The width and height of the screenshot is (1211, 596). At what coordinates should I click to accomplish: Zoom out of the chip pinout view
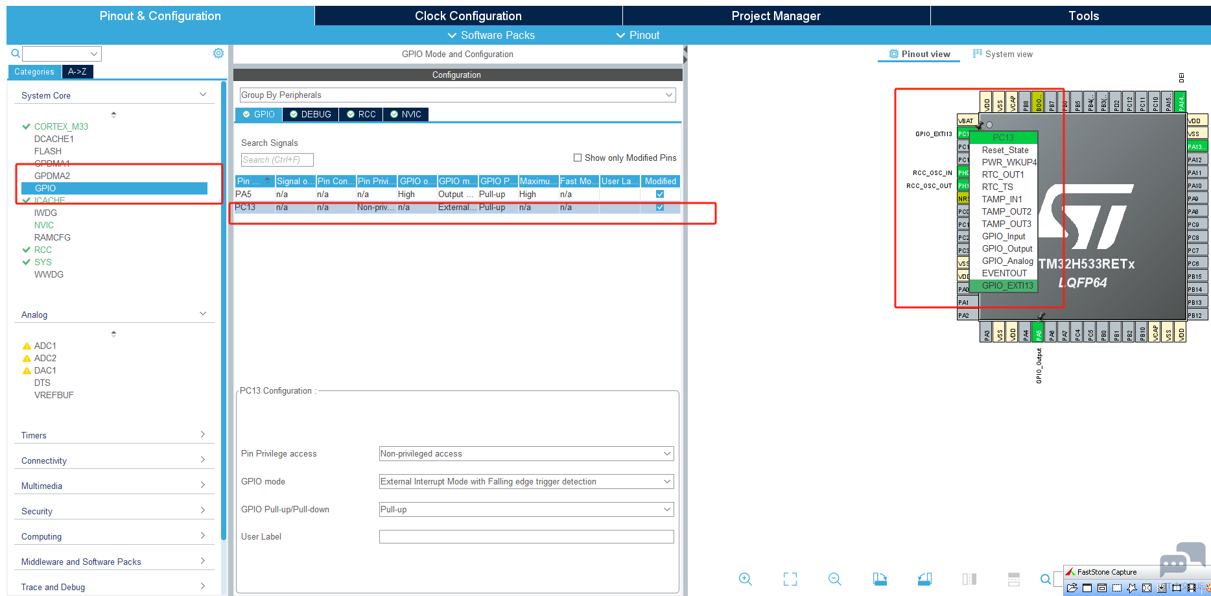pyautogui.click(x=835, y=579)
